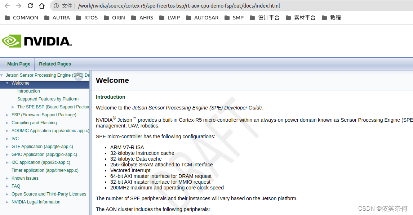
Task: Open the 教程 bookmarks folder
Action: coord(331,18)
